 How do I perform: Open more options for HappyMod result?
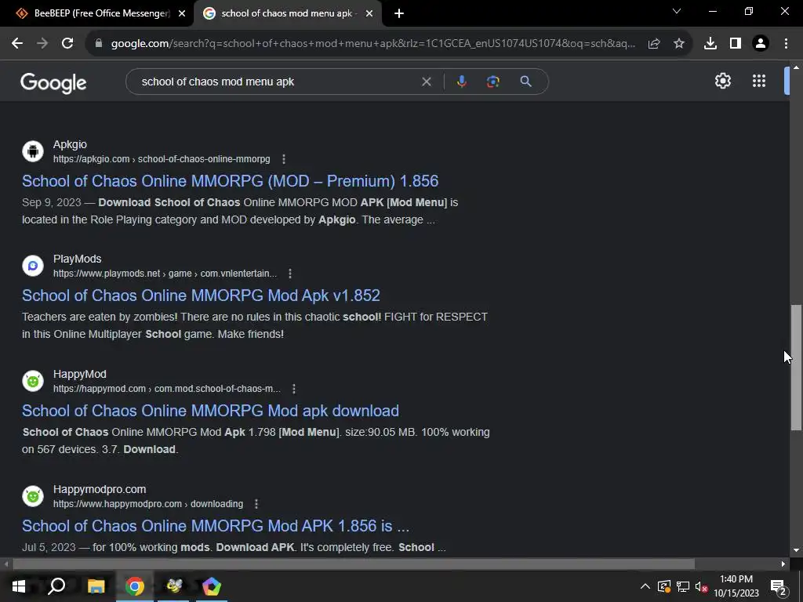[x=294, y=389]
